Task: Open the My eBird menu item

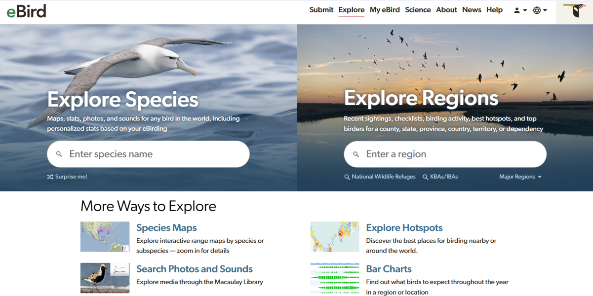Action: (x=385, y=9)
